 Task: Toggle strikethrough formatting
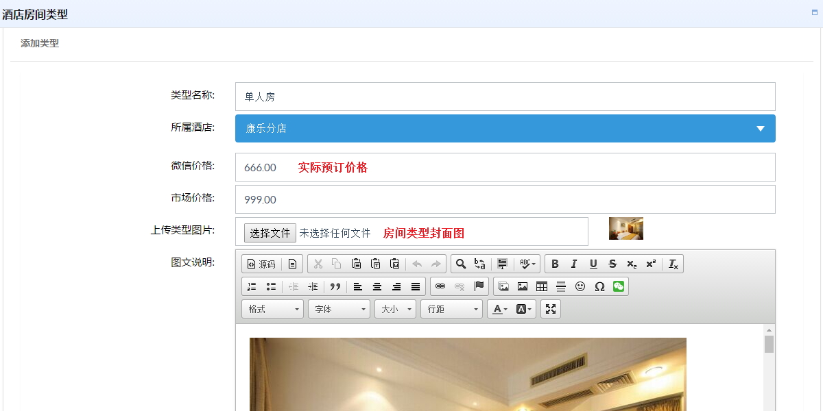[x=612, y=264]
